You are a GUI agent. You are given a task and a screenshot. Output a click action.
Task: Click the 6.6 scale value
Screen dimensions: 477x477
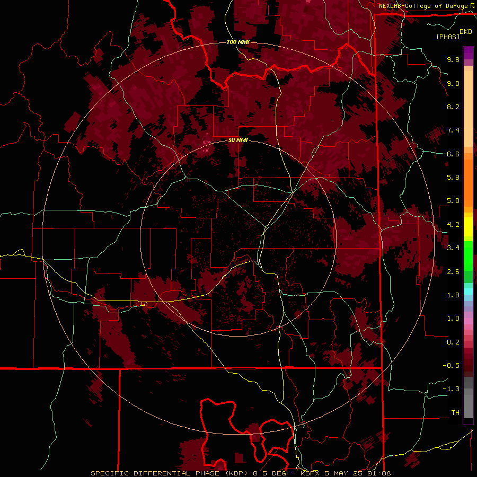coord(453,154)
